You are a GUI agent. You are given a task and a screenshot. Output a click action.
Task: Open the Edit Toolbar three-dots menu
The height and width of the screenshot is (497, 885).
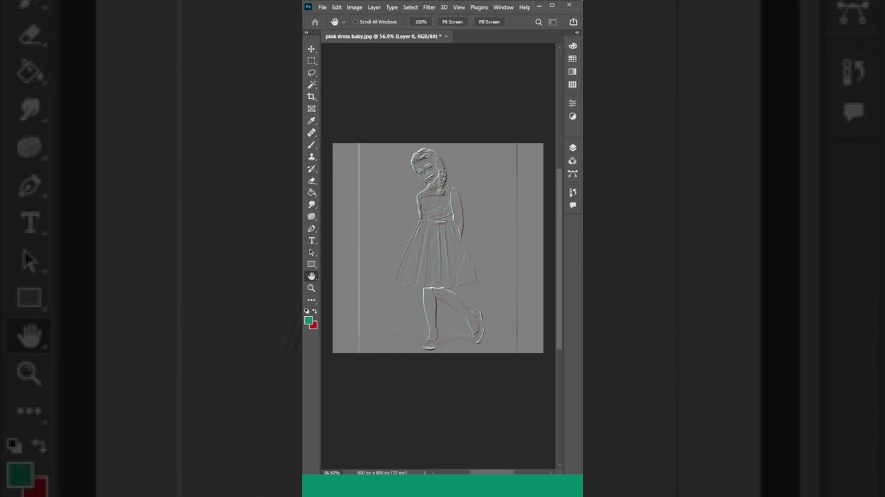click(311, 300)
